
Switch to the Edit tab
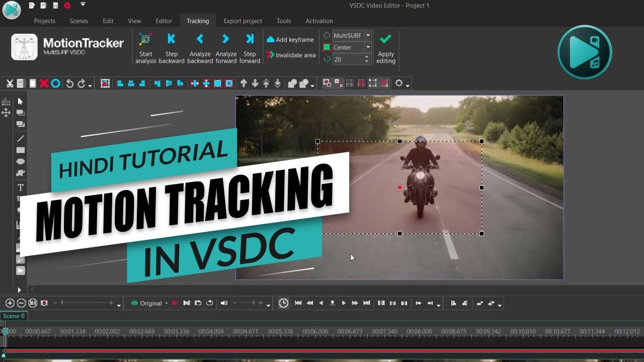(x=108, y=21)
